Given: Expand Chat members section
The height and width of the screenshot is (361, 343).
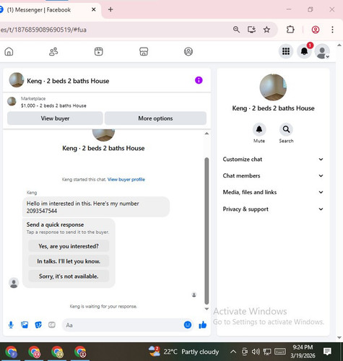Looking at the screenshot, I should coord(273,175).
